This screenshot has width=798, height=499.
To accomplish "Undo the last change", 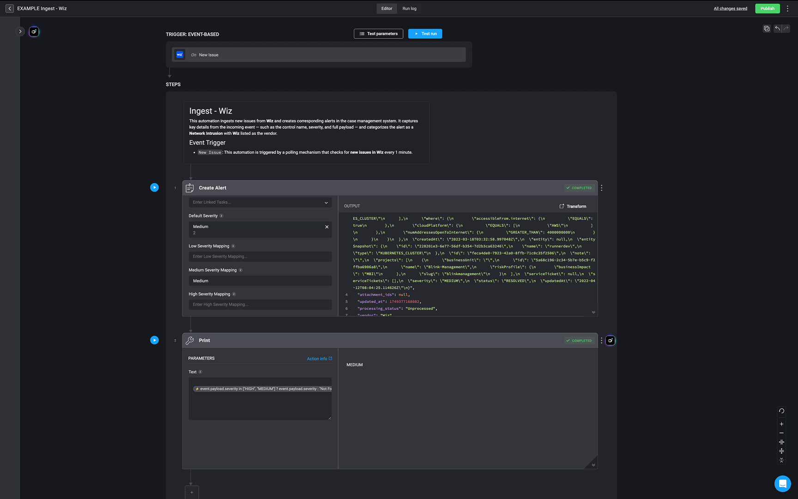I will pyautogui.click(x=778, y=29).
